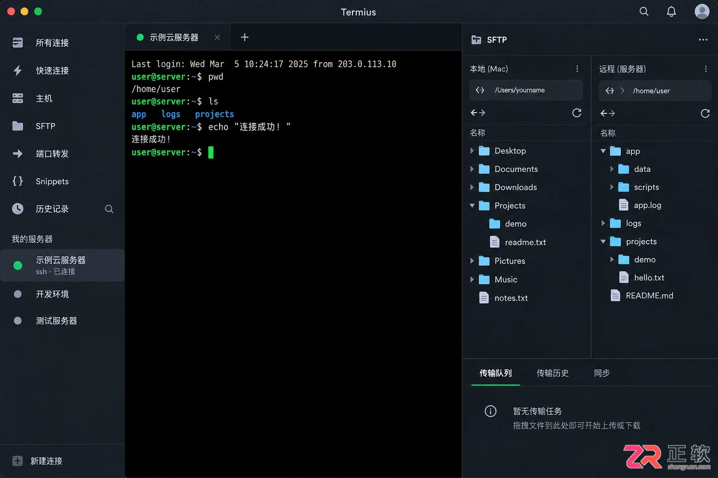Click 新建连接 to create a connection
The height and width of the screenshot is (478, 718).
(37, 461)
